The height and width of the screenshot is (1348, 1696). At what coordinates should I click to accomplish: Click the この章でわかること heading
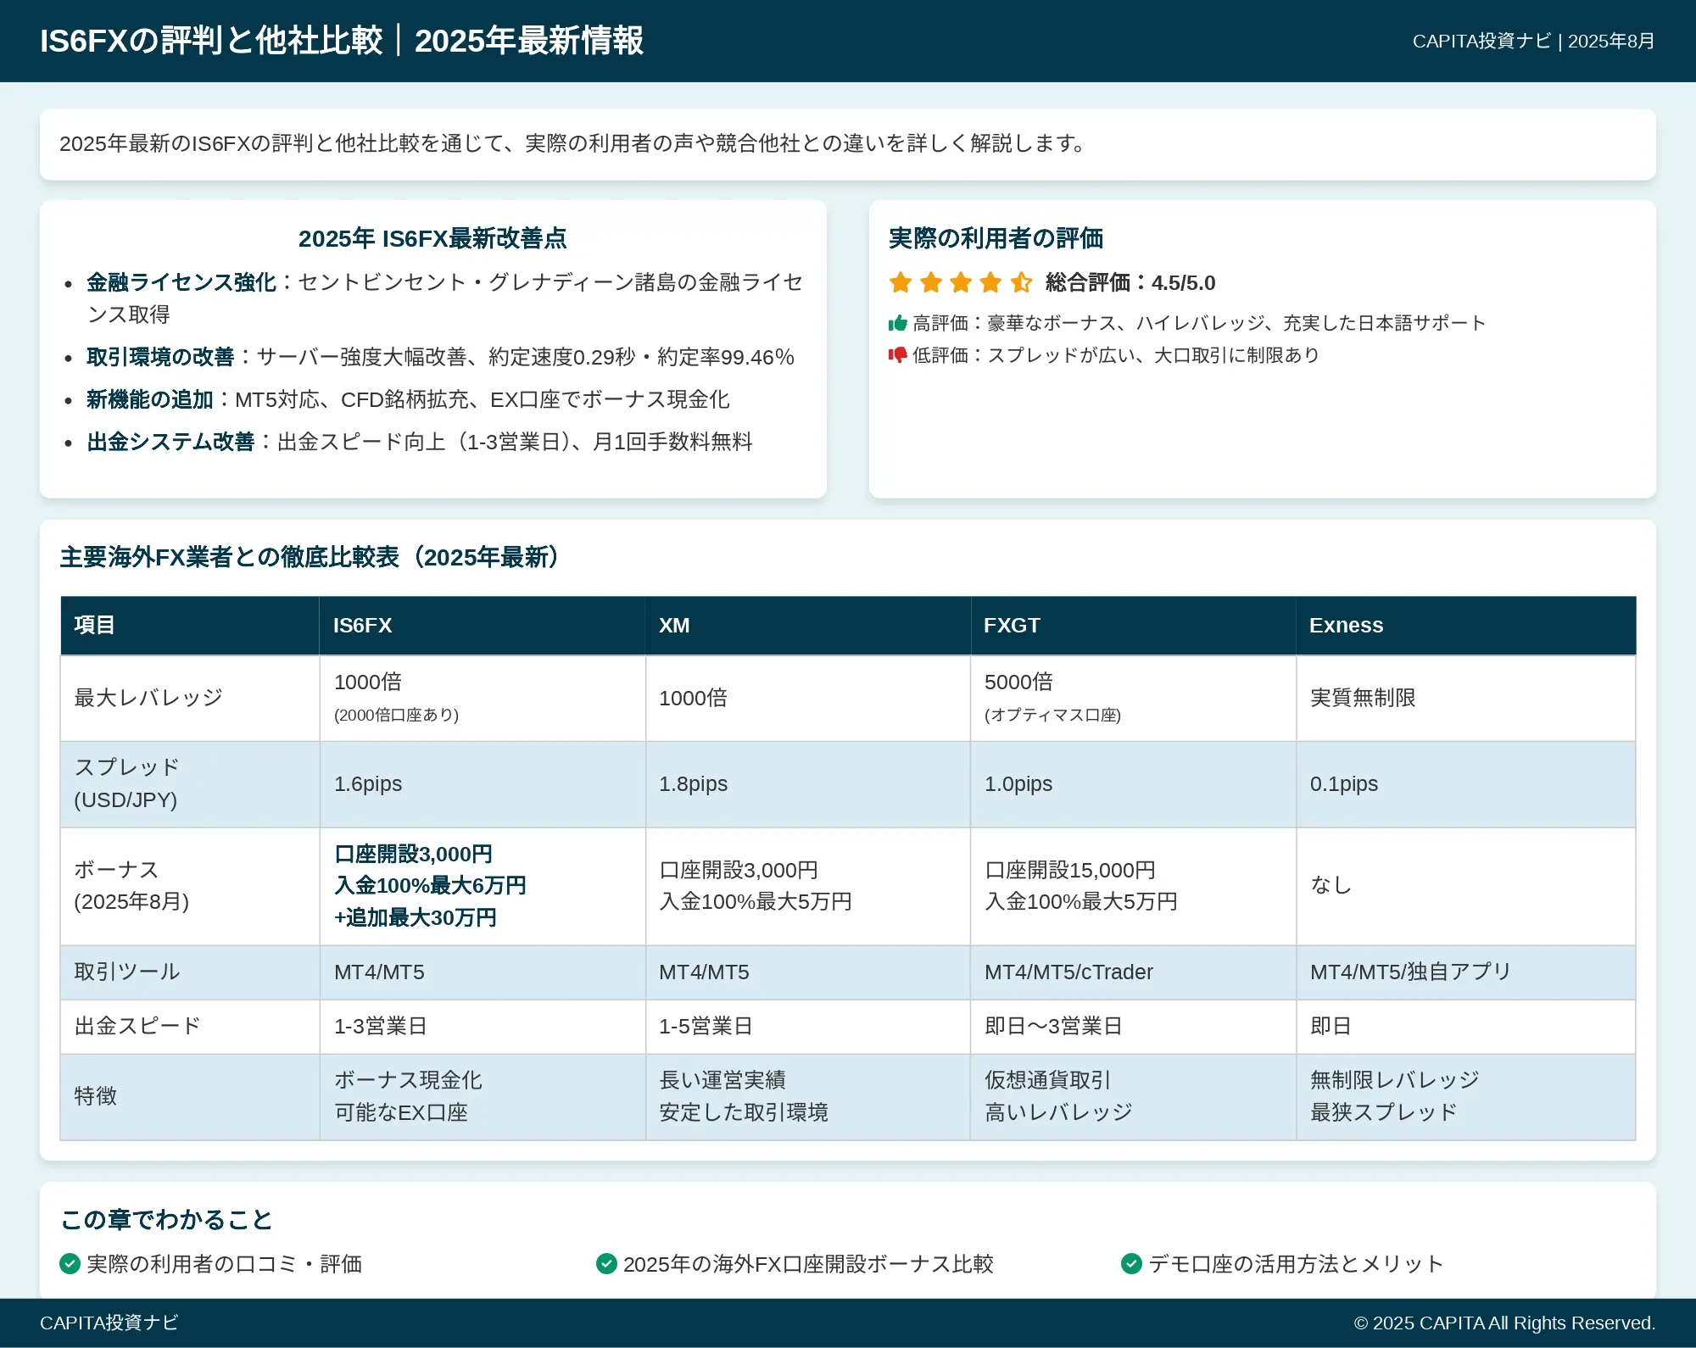tap(166, 1219)
